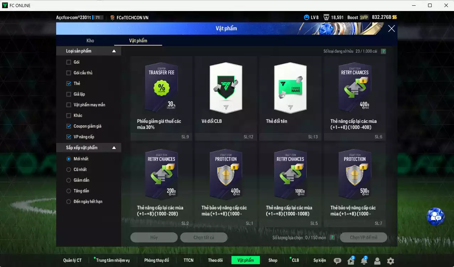The width and height of the screenshot is (454, 267).
Task: Open Shop from the bottom menu
Action: tap(273, 260)
